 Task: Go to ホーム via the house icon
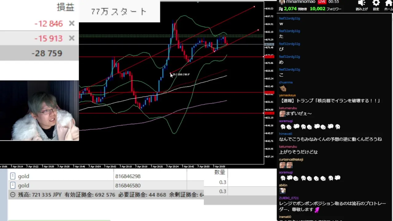[389, 3]
